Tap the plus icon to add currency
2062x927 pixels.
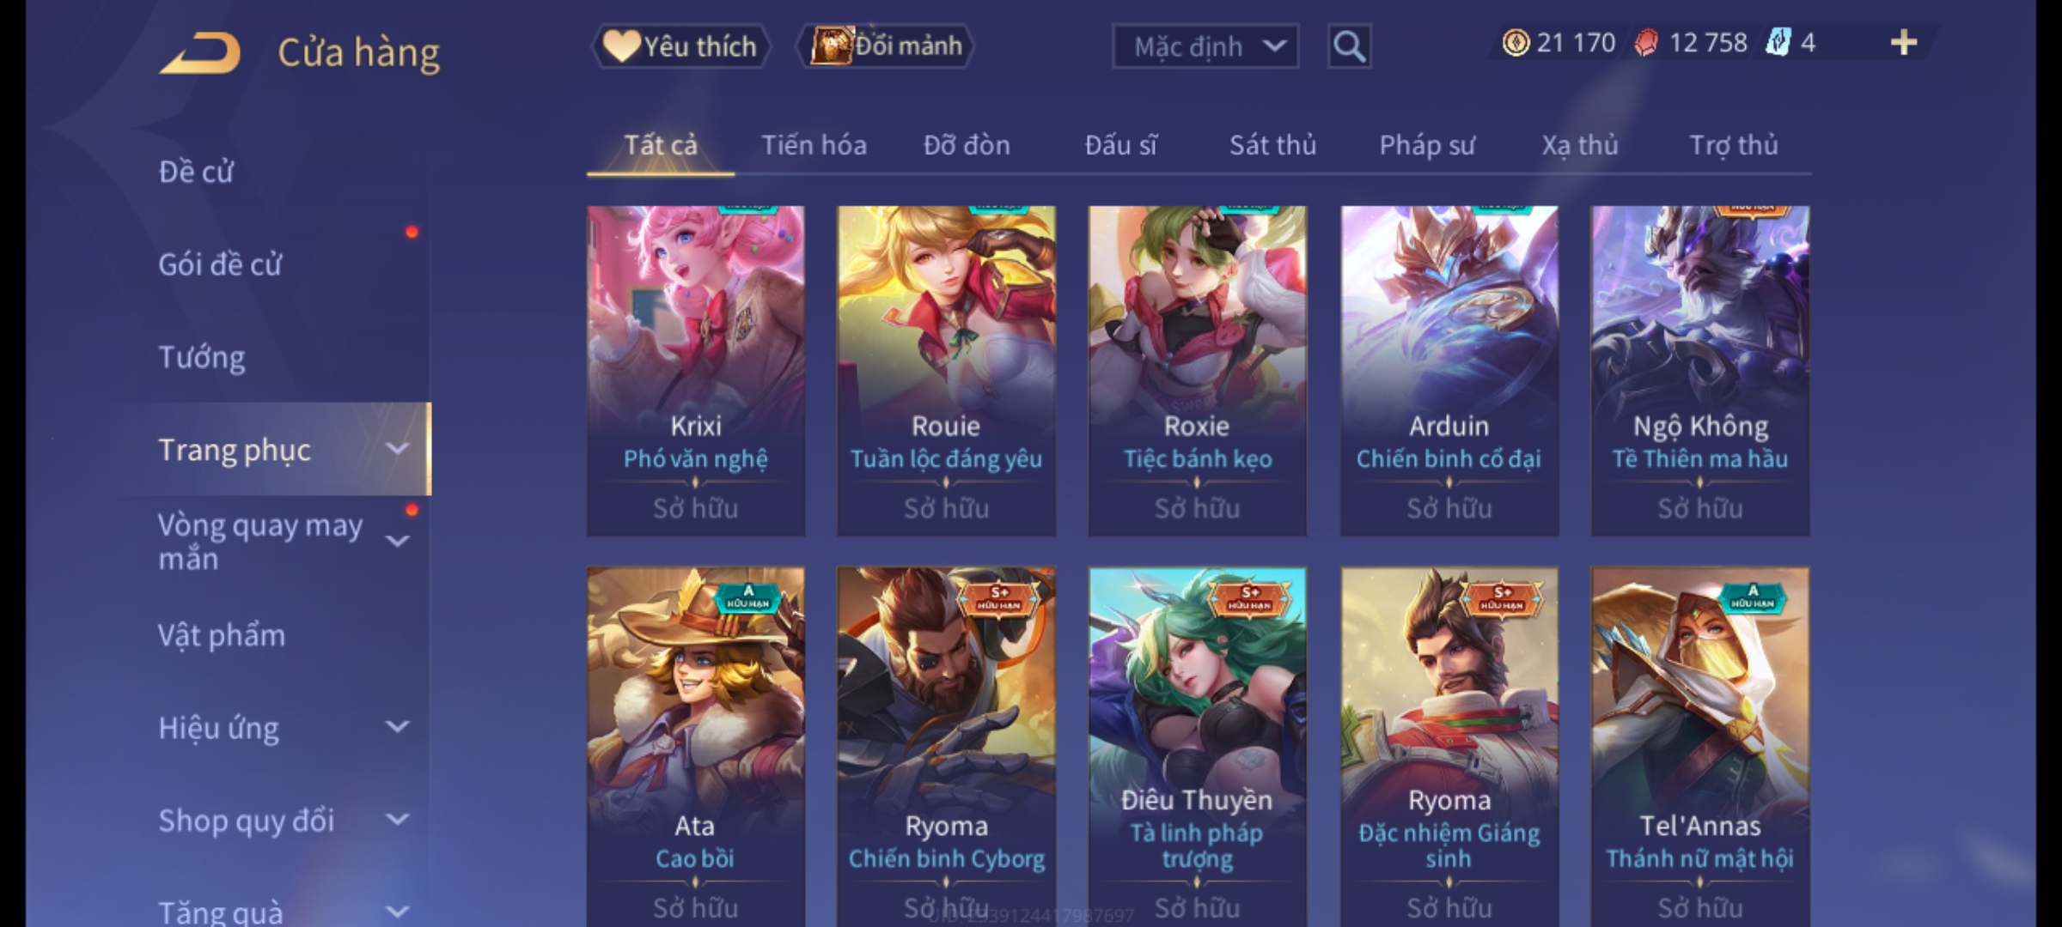tap(1904, 43)
